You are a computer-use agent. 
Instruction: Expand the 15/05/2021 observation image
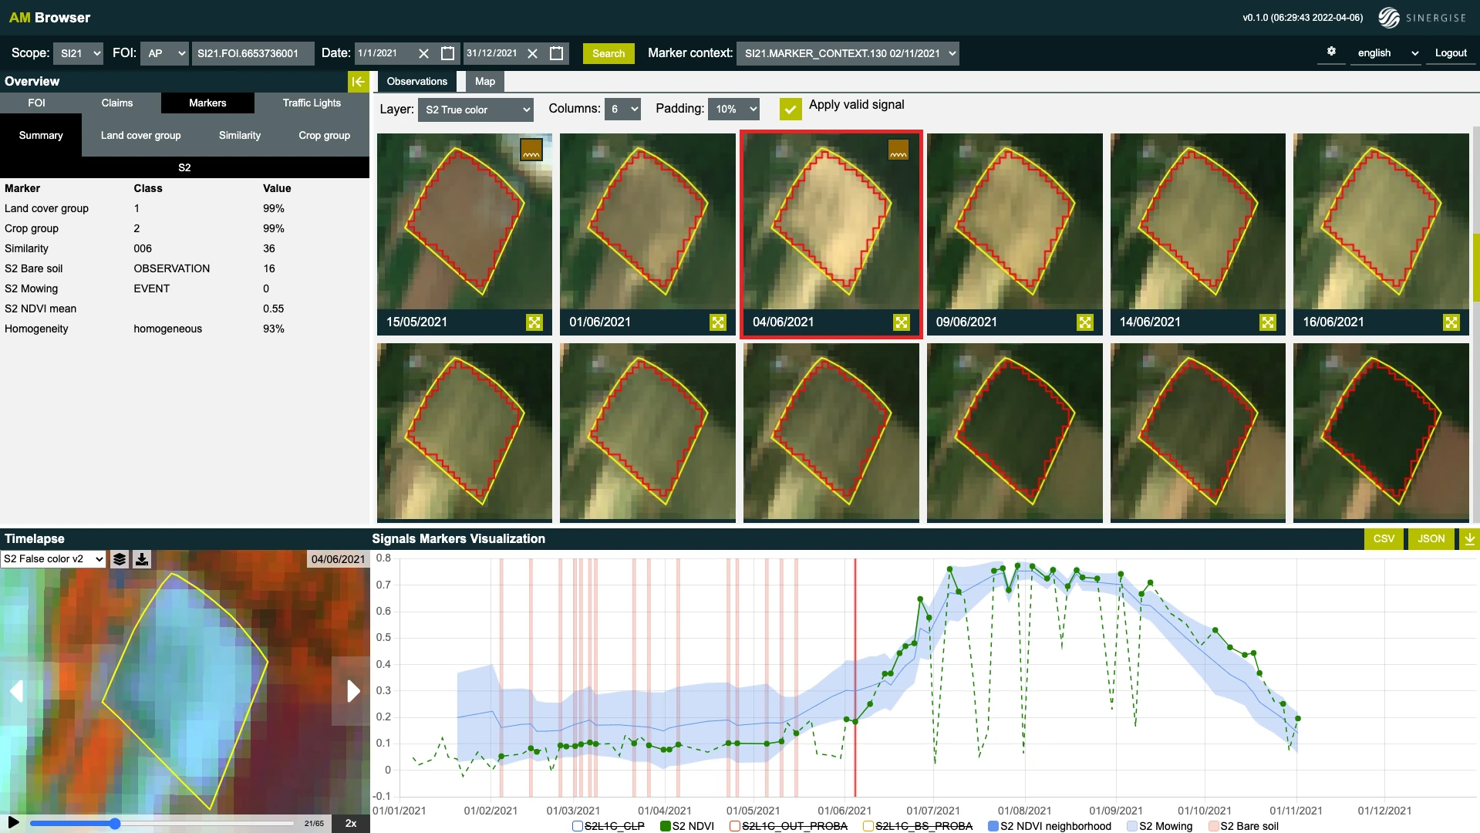pos(534,322)
